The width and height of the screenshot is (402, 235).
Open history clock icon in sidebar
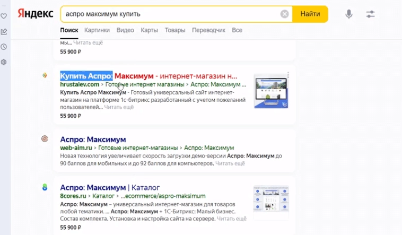4,47
